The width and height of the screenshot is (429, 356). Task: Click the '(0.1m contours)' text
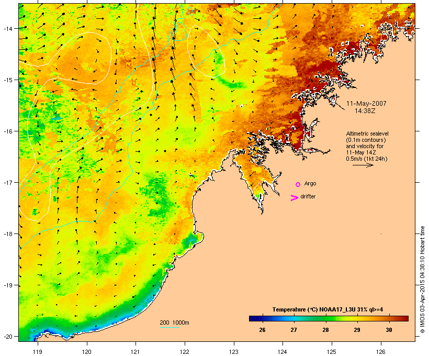point(366,140)
